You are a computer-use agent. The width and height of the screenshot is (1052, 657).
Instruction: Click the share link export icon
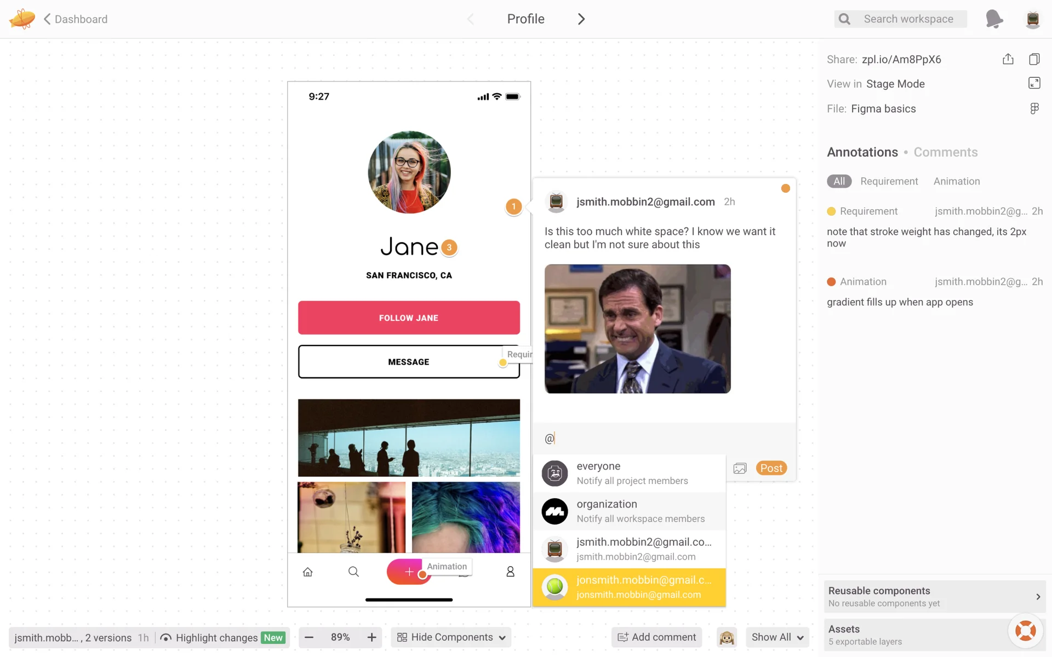click(x=1008, y=59)
